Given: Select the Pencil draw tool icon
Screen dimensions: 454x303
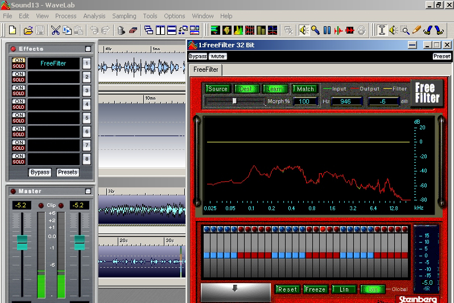Looking at the screenshot, I should point(416,30).
